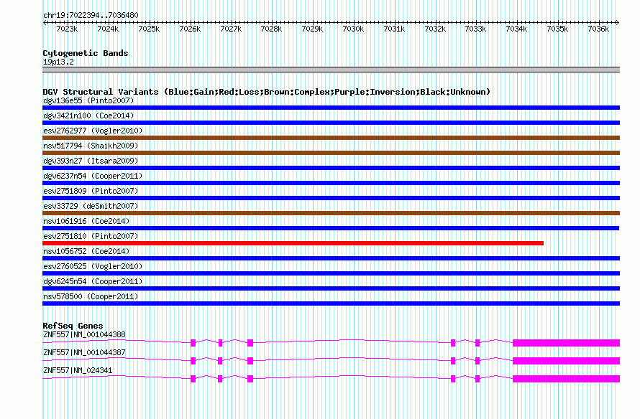Screen dimensions: 640x419
Task: Select the esv2760525 blue variant bar
Action: pyautogui.click(x=331, y=273)
